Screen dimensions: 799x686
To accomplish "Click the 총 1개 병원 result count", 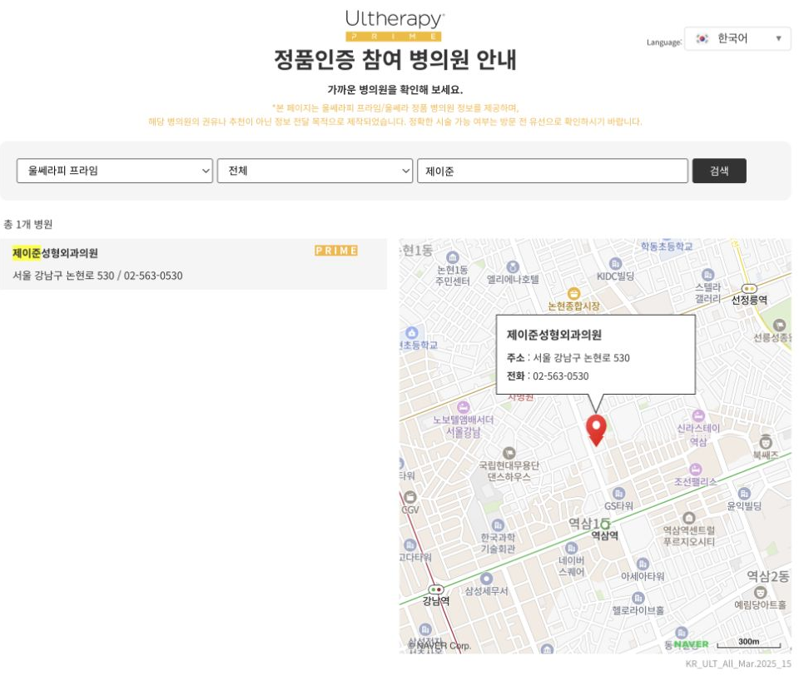I will click(x=28, y=224).
